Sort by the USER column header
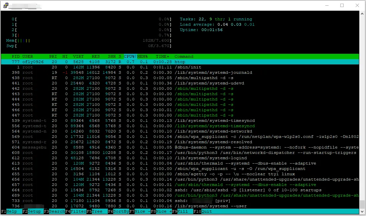The image size is (366, 216). coord(28,56)
